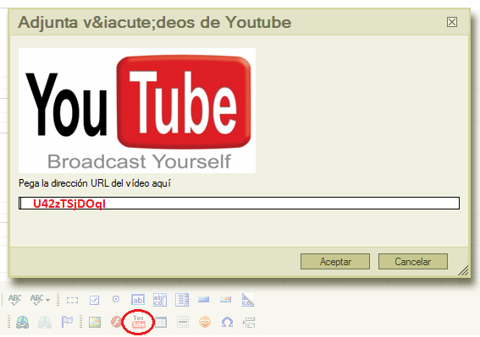Click the Cancelar button

413,262
